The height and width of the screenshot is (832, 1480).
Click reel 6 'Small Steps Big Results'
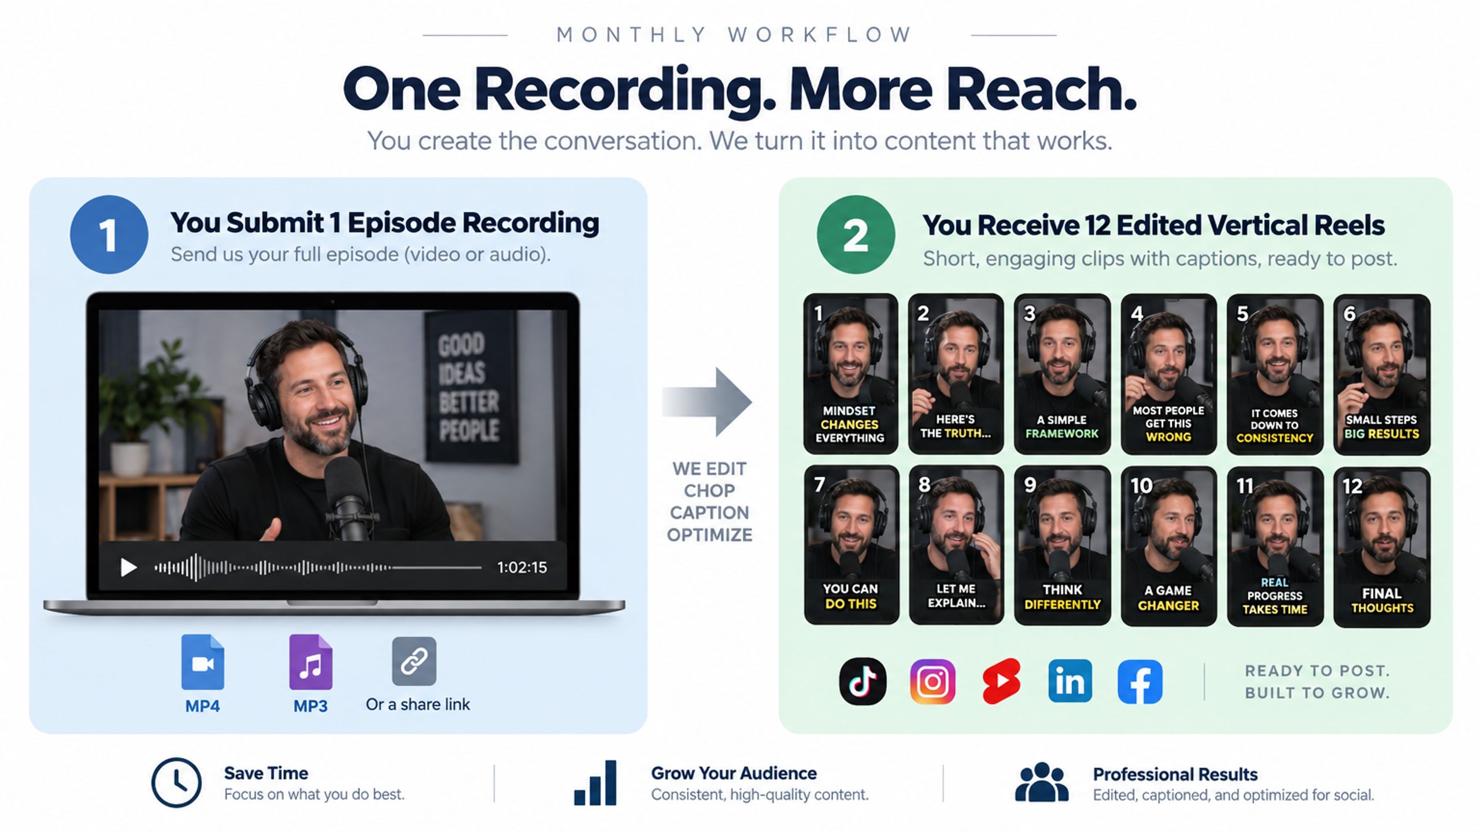point(1382,374)
